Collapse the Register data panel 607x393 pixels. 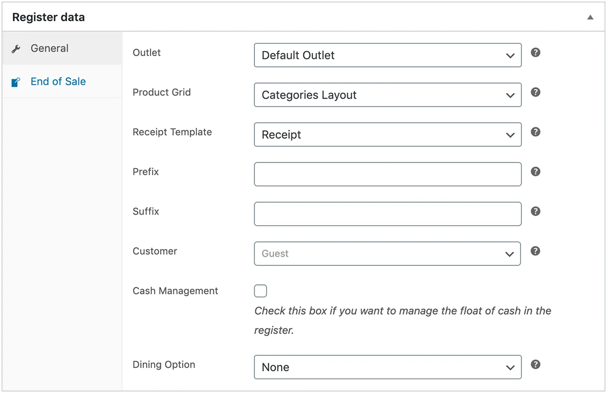click(x=590, y=17)
